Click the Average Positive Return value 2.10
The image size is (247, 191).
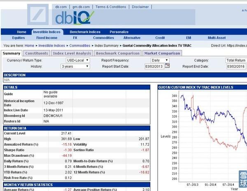coord(146,189)
